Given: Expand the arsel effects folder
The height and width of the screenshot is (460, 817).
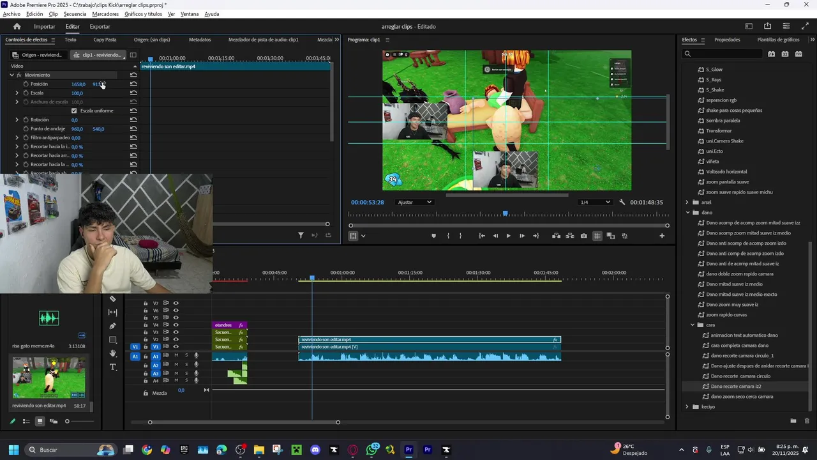Looking at the screenshot, I should click(687, 202).
